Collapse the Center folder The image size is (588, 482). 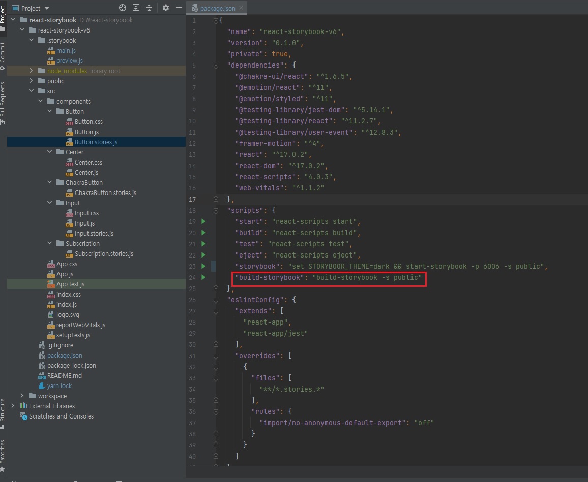tap(49, 152)
